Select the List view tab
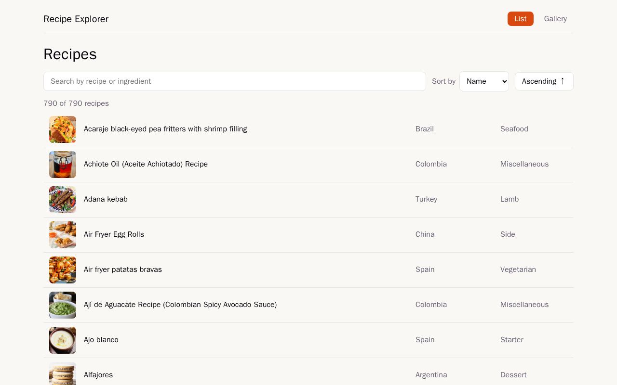This screenshot has width=617, height=385. (521, 19)
